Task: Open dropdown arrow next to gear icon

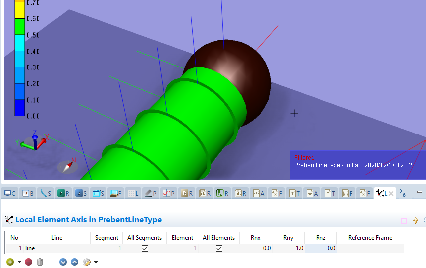Action: click(96, 262)
